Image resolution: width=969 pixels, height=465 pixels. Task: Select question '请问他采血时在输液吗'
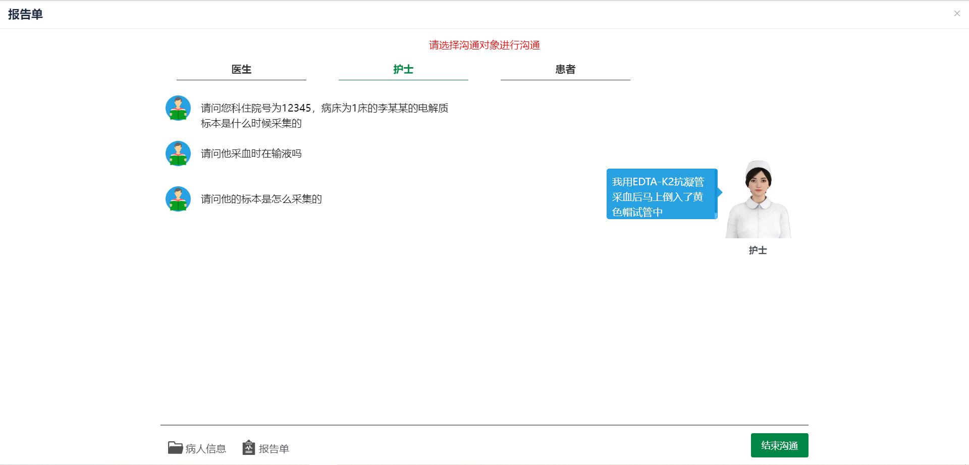(251, 153)
